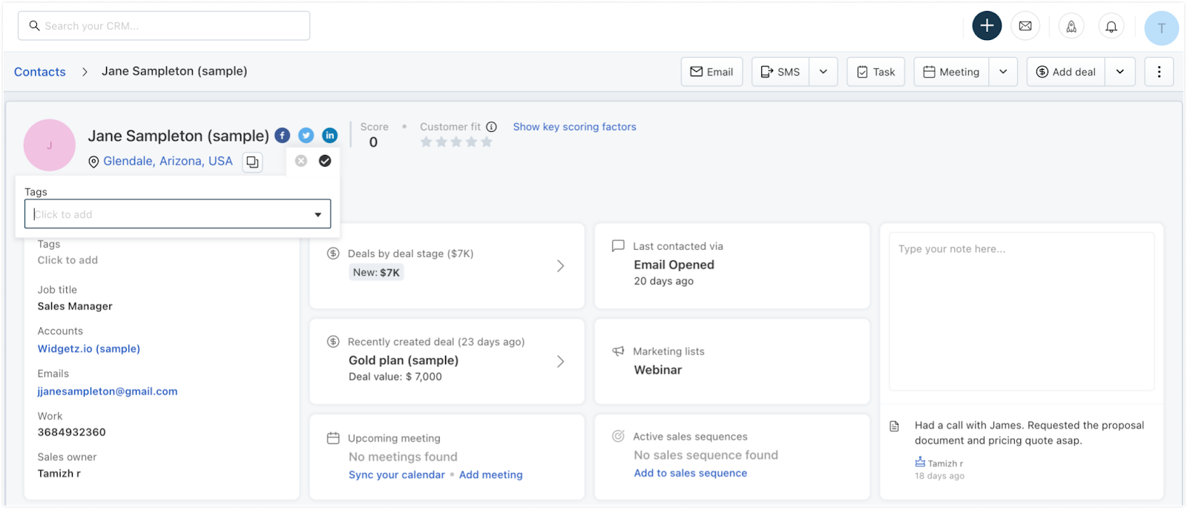
Task: Open the user profile avatar T
Action: pos(1161,28)
